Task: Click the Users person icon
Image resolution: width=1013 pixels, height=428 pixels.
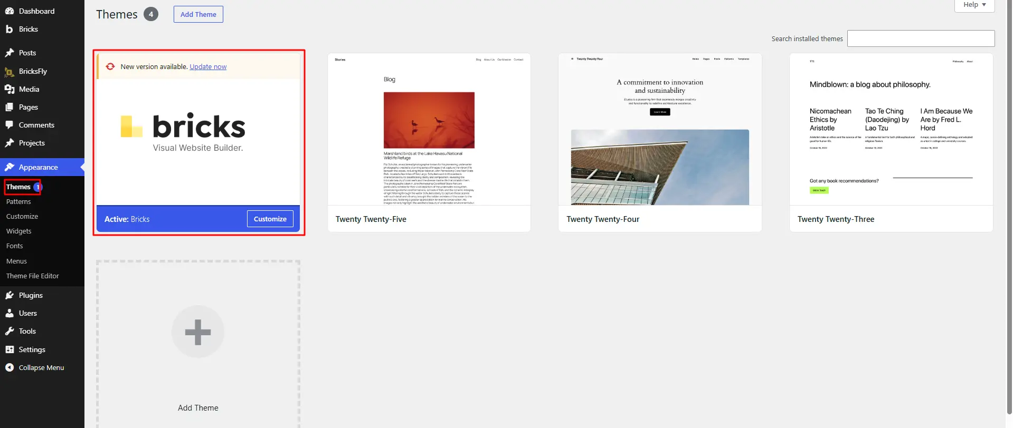Action: [x=10, y=313]
